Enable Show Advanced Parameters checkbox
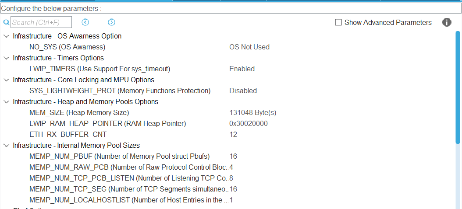The height and width of the screenshot is (209, 462). pos(338,22)
